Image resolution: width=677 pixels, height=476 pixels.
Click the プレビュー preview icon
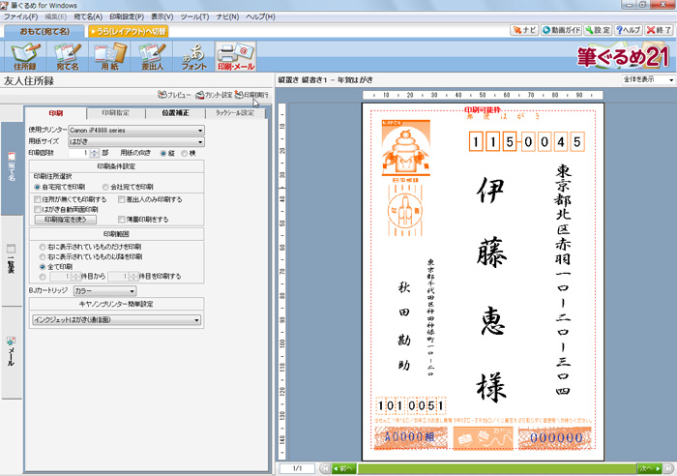tap(174, 96)
